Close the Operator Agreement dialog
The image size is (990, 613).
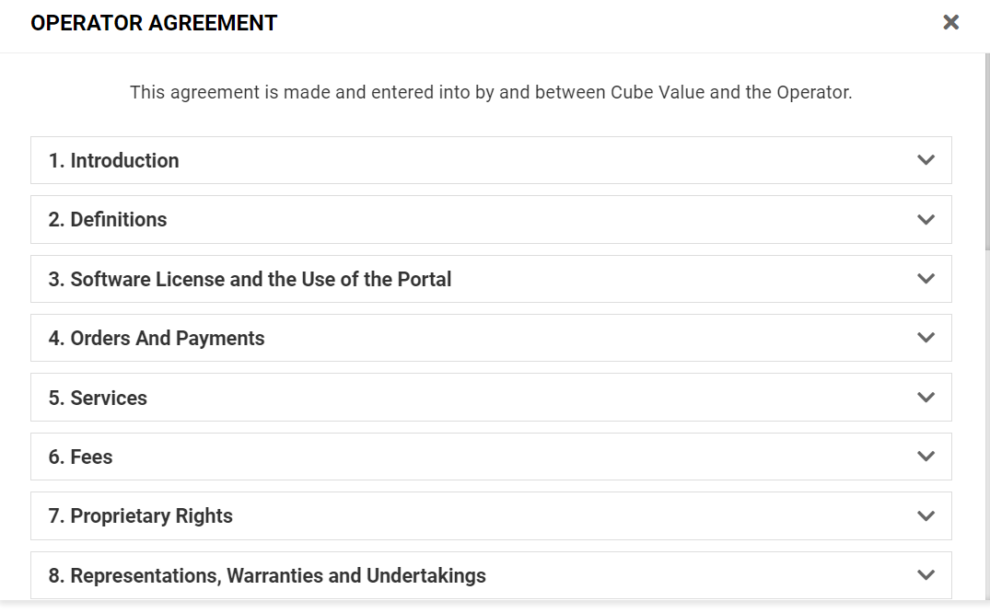point(951,22)
